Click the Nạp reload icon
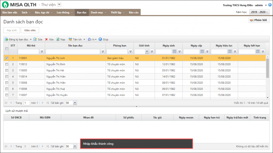The image size is (273, 153). 58,39
